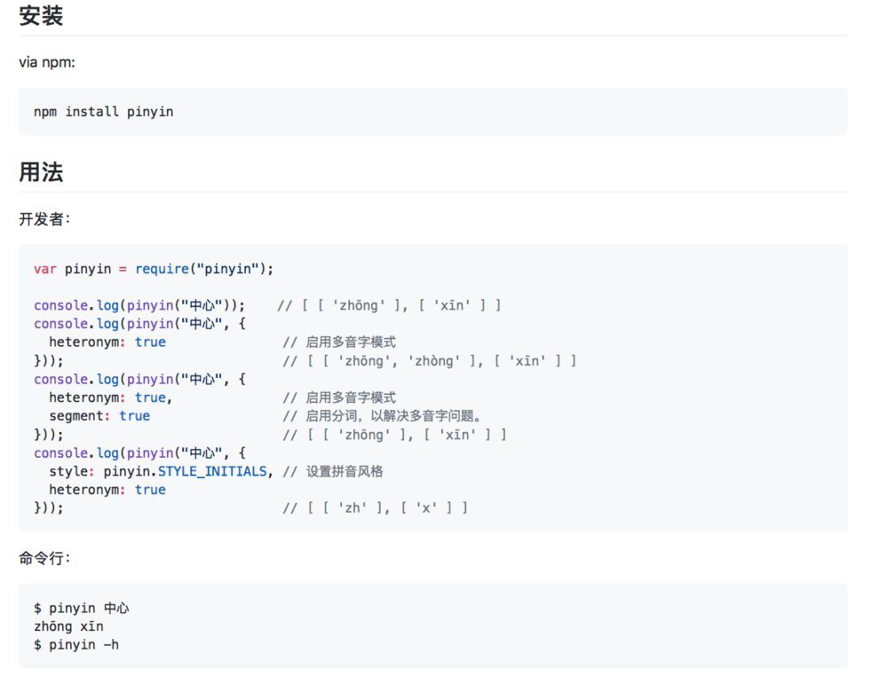Image resolution: width=871 pixels, height=677 pixels.
Task: Click the [ [ 'zh' ], [ 'x' ] ] result comment
Action: [x=375, y=508]
